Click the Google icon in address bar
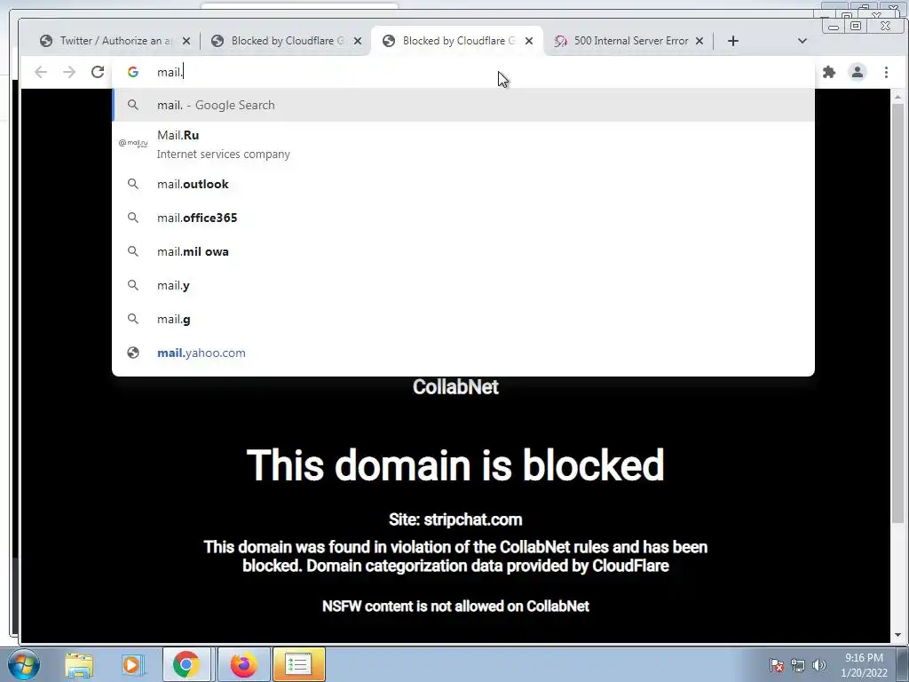The width and height of the screenshot is (909, 682). click(x=133, y=72)
